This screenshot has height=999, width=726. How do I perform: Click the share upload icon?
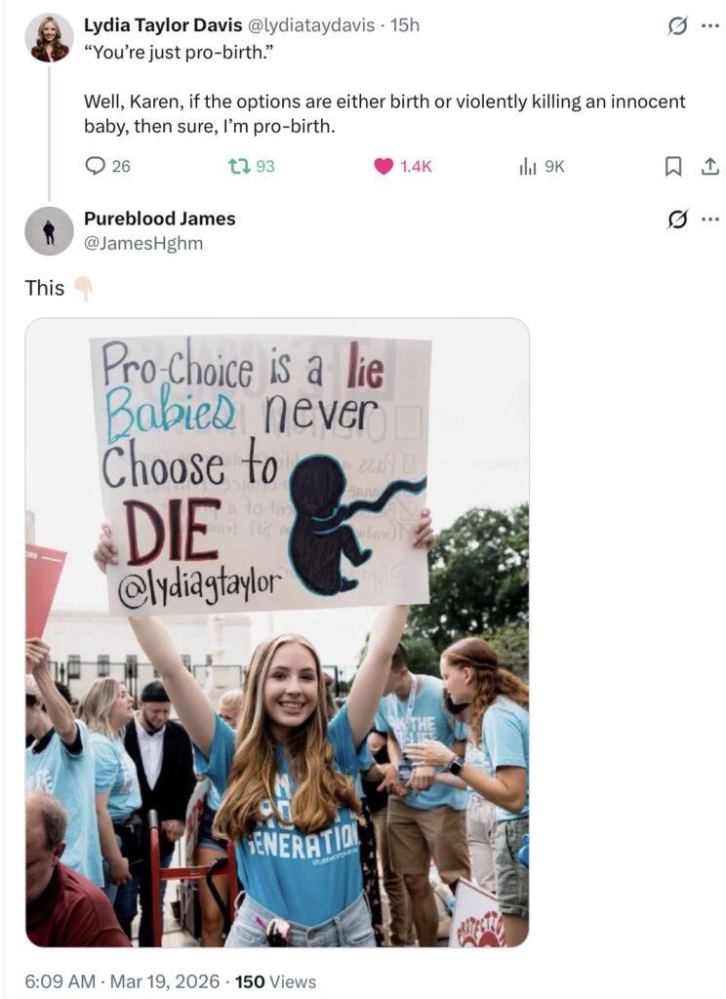coord(709,167)
